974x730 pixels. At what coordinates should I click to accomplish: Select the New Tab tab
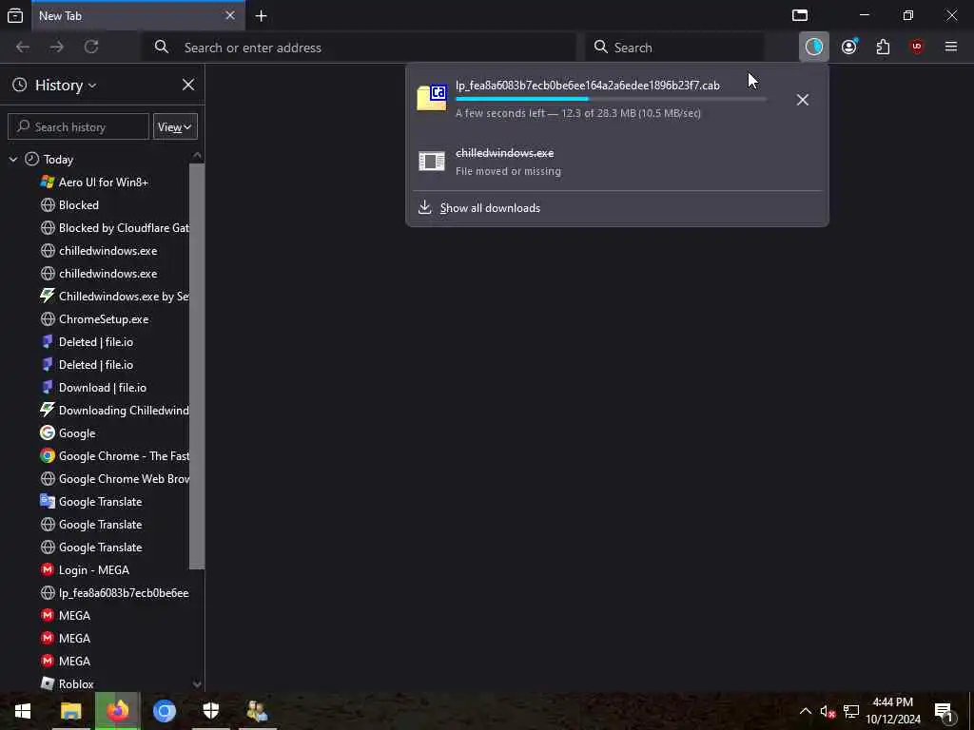pos(137,16)
